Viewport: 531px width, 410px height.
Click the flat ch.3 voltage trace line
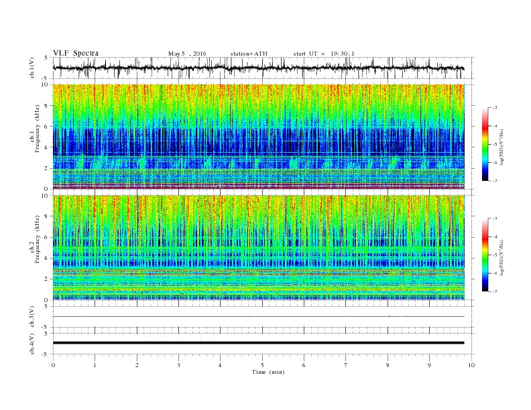(x=258, y=317)
